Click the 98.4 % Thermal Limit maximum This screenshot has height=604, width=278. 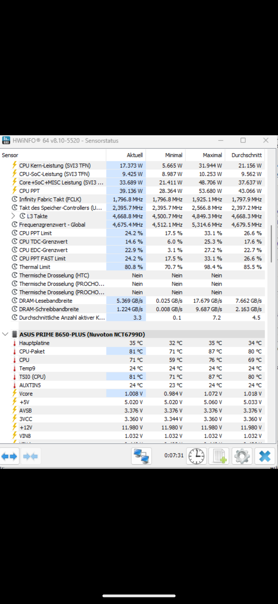tap(213, 267)
